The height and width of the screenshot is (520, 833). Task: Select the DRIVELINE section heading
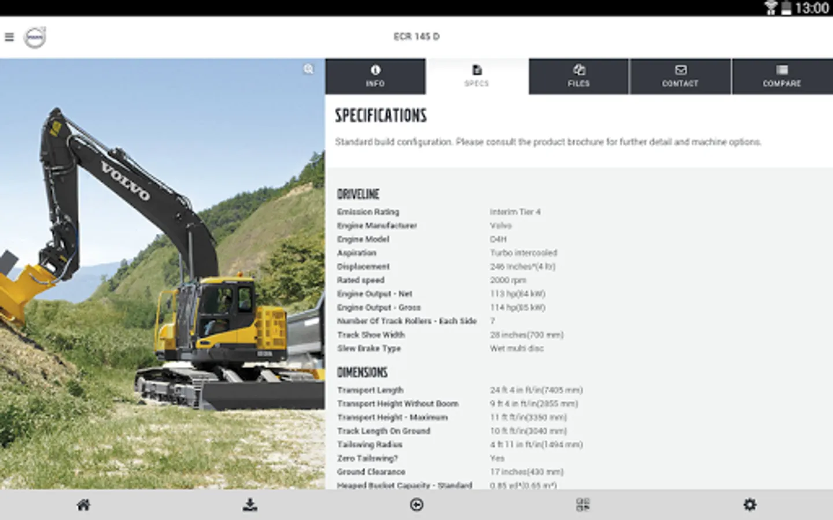(x=358, y=194)
